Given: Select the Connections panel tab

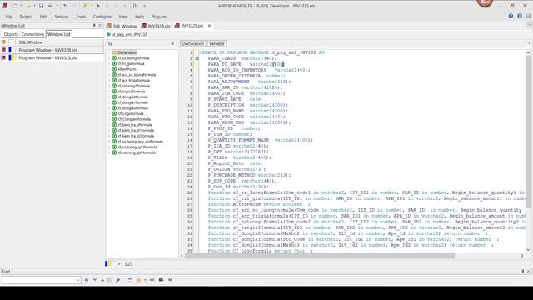Looking at the screenshot, I should point(32,34).
